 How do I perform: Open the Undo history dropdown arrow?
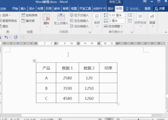coord(10,37)
